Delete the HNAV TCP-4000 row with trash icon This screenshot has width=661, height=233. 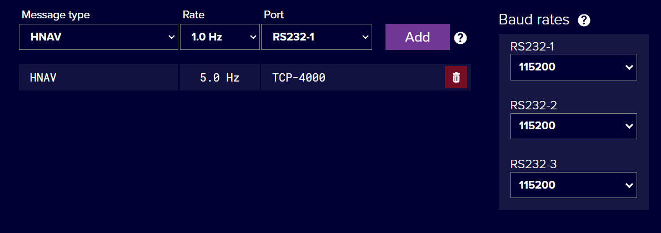456,78
